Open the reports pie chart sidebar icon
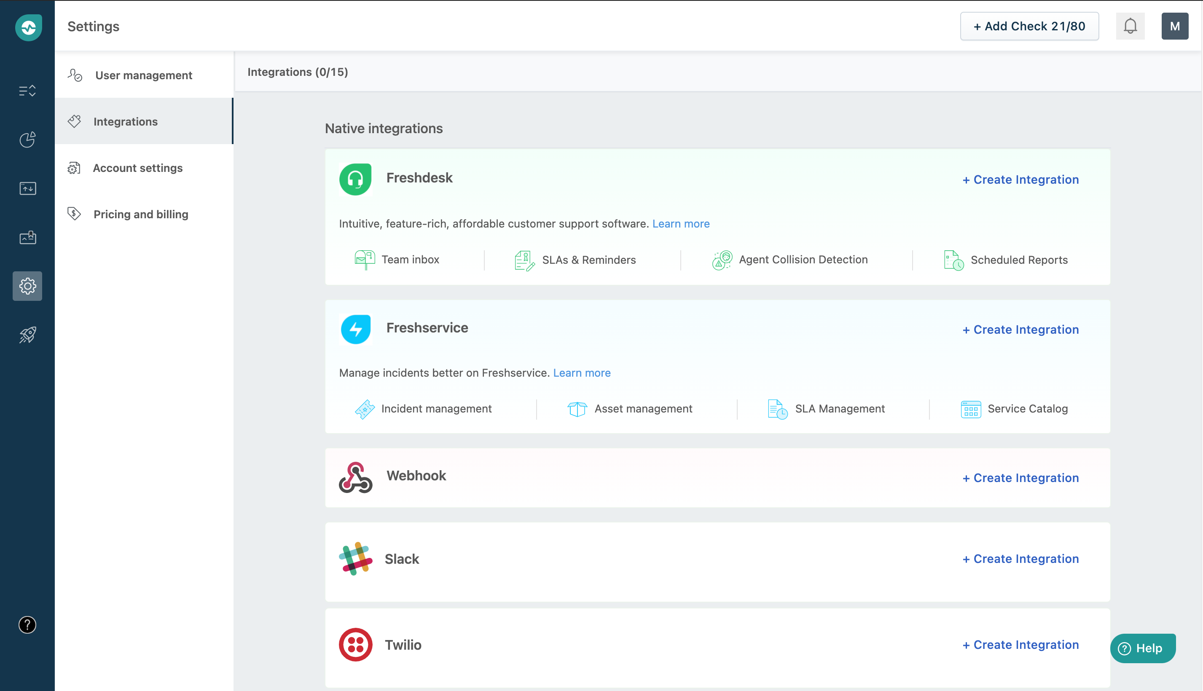The width and height of the screenshot is (1203, 691). [27, 139]
